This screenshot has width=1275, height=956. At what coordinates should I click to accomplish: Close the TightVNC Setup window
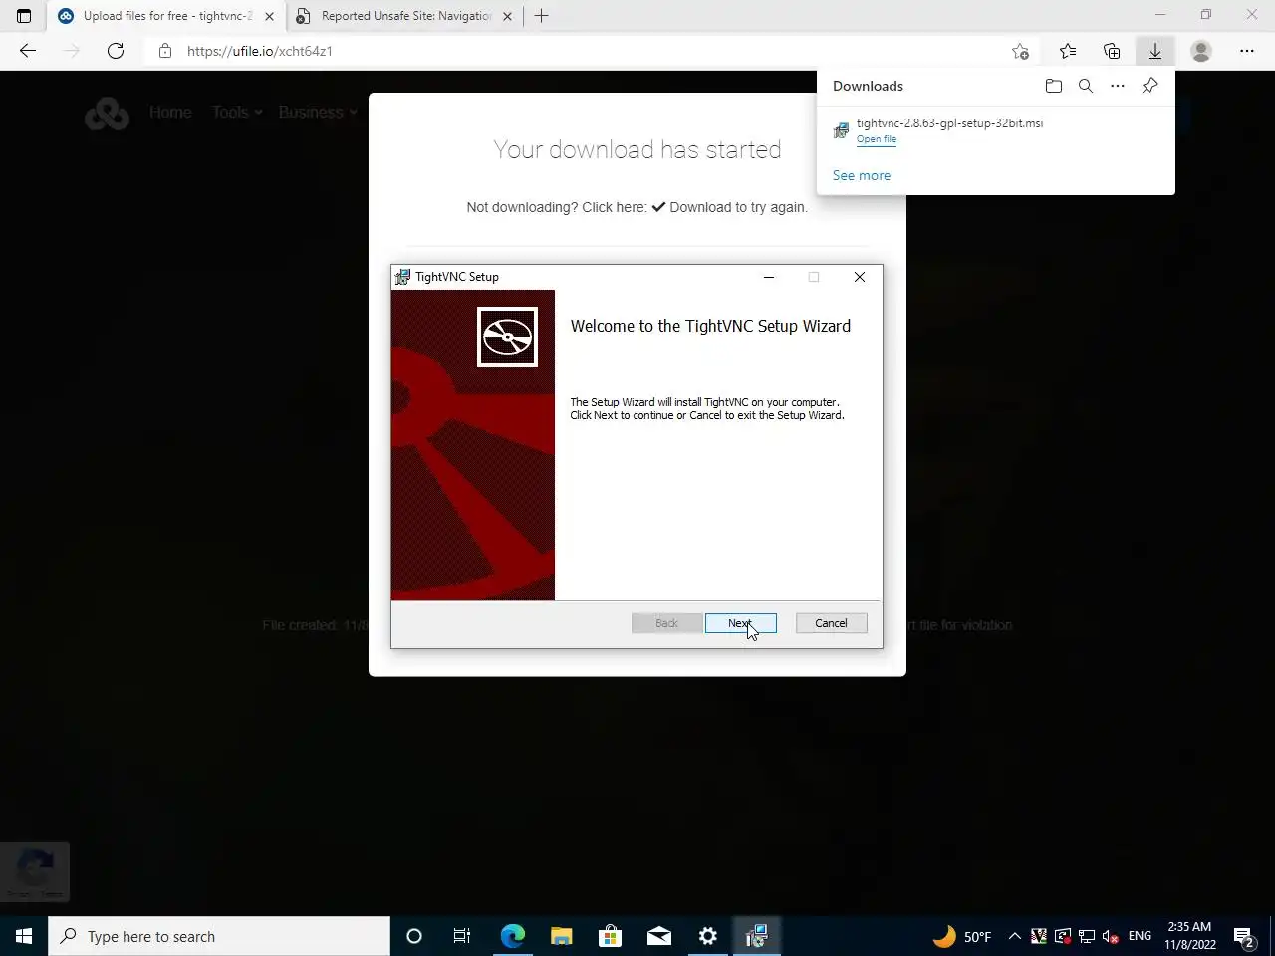click(x=860, y=277)
